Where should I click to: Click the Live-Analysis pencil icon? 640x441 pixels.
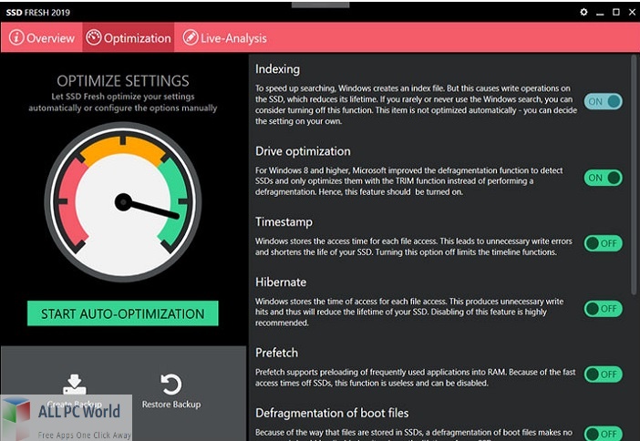[191, 37]
